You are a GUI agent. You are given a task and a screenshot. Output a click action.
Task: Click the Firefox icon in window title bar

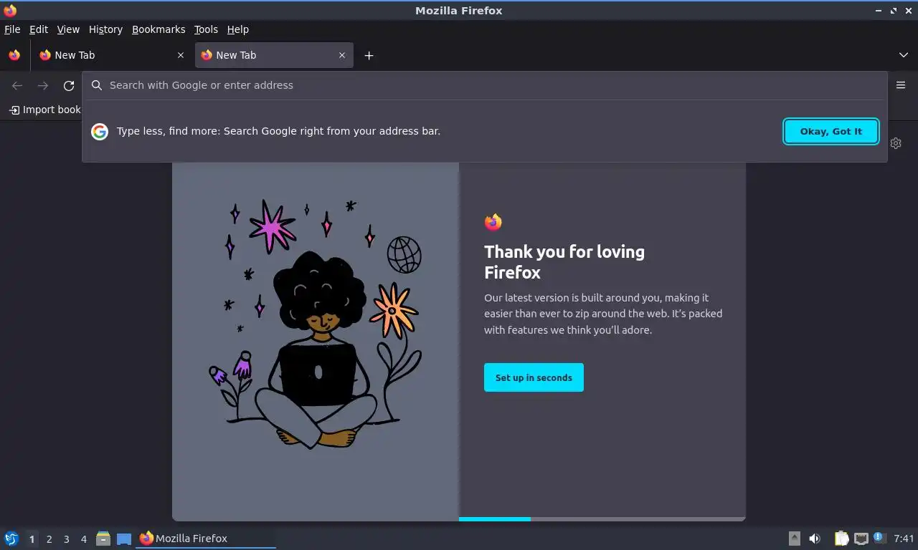10,10
